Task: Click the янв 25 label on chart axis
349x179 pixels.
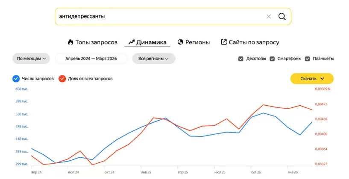Action: [x=147, y=172]
